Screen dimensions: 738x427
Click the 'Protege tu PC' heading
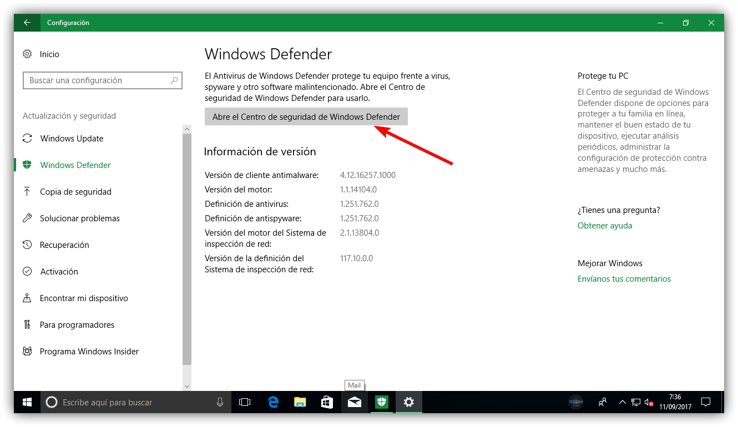(603, 76)
